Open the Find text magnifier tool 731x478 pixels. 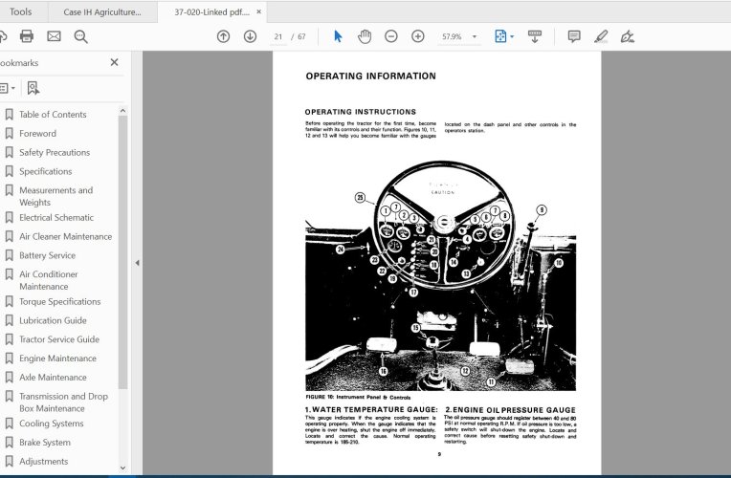(x=80, y=36)
